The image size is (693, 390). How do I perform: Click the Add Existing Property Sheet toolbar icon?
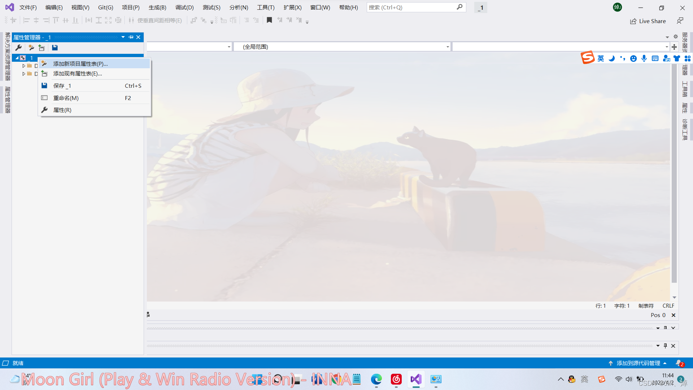point(42,47)
